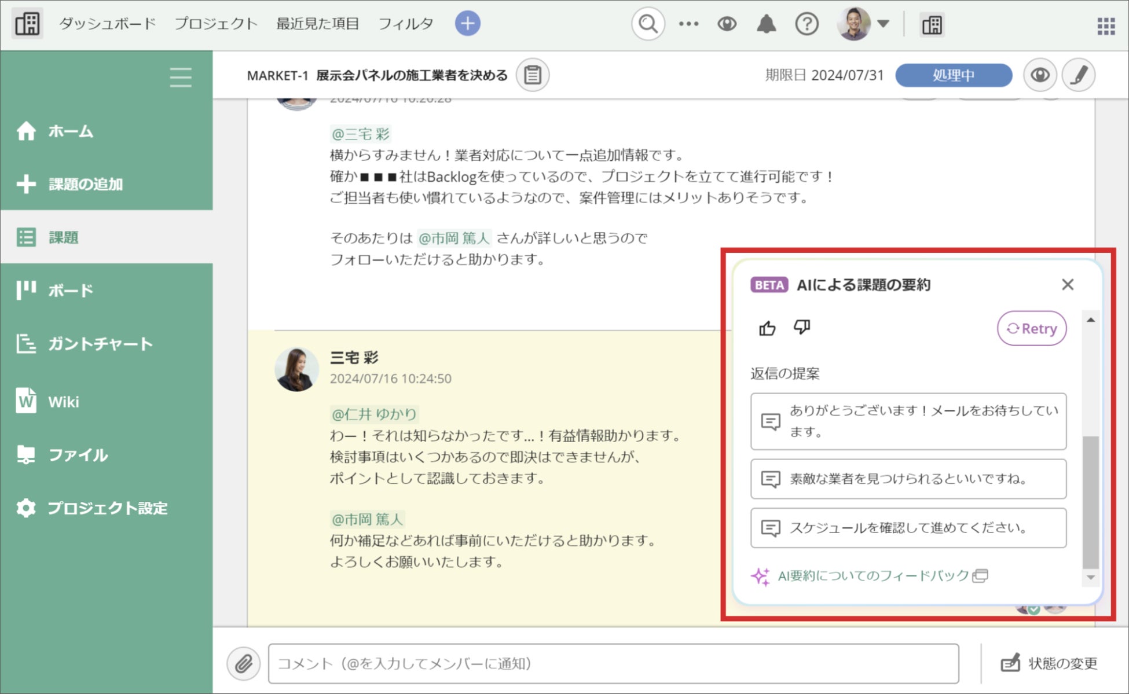Click the コメント input field
Image resolution: width=1129 pixels, height=694 pixels.
(x=613, y=663)
